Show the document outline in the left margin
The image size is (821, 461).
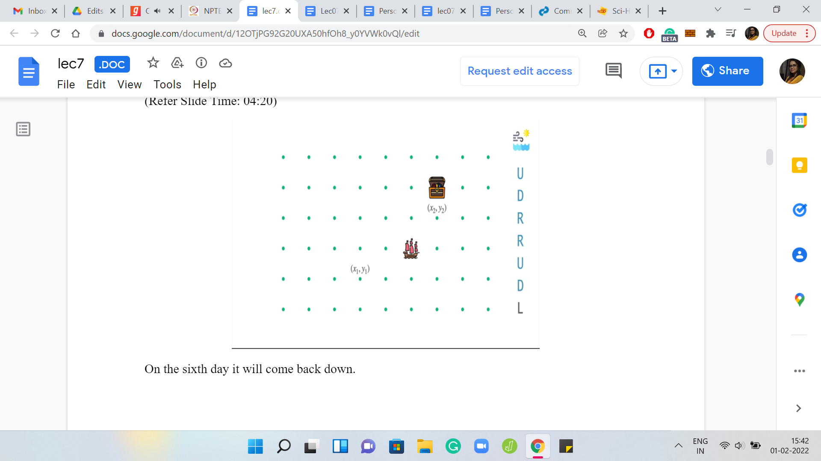[23, 129]
